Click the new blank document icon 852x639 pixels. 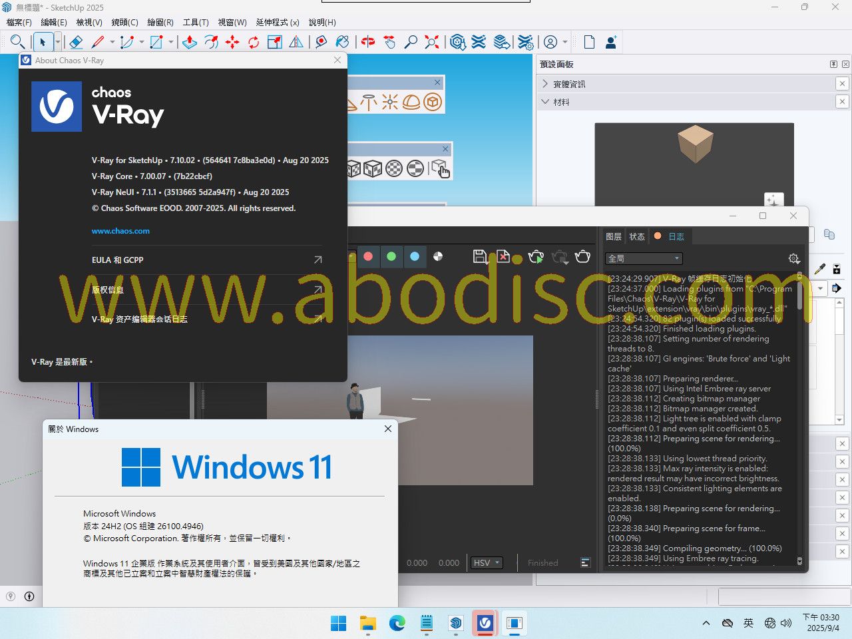(x=589, y=42)
